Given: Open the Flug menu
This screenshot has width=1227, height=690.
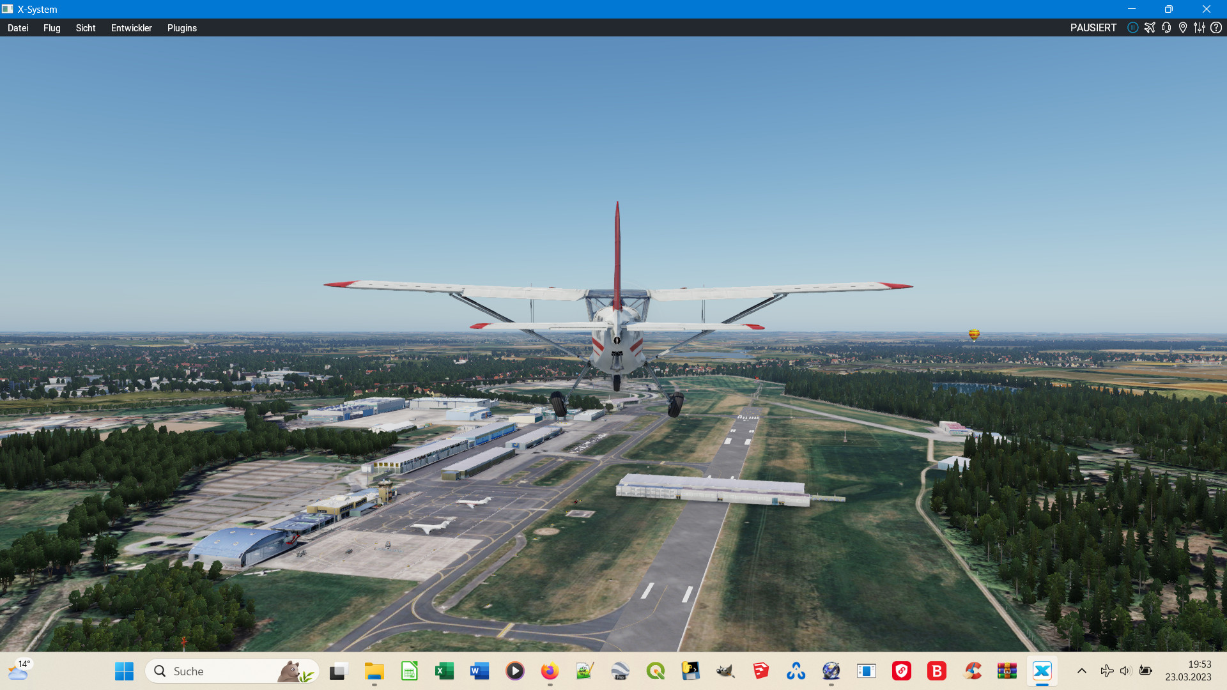Looking at the screenshot, I should tap(52, 28).
